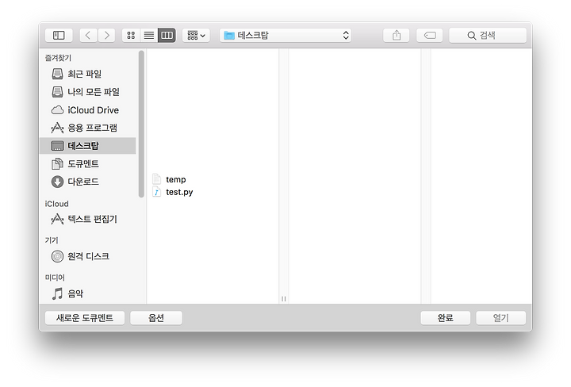571x387 pixels.
Task: Select 원격 디스크 under 기기
Action: [88, 256]
